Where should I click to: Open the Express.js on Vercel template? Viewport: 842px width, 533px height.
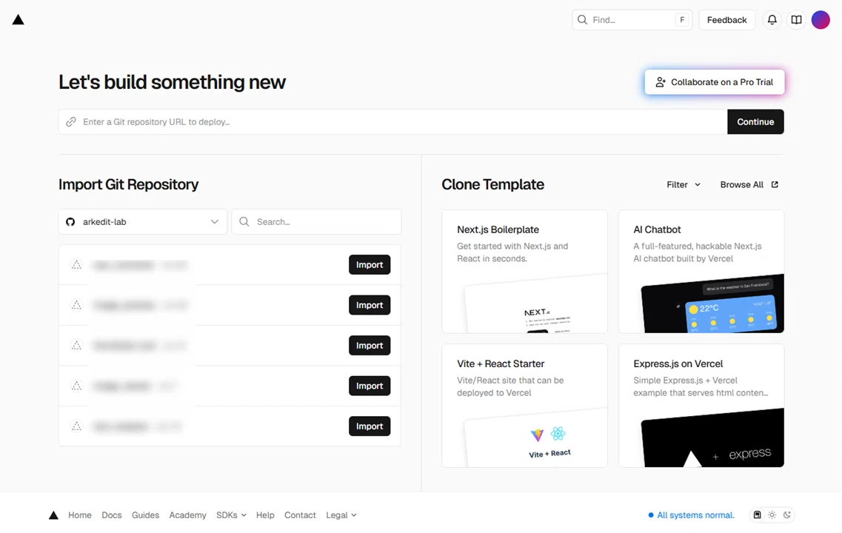[x=701, y=406]
